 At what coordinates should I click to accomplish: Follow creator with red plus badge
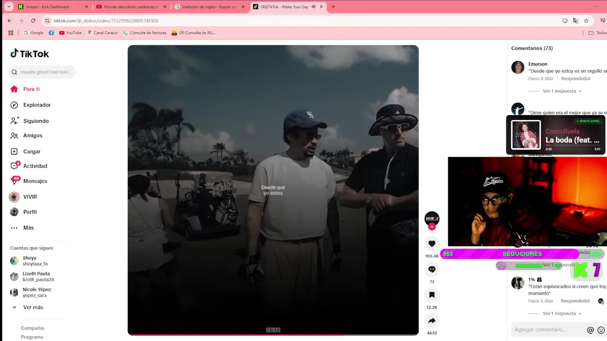coord(432,227)
